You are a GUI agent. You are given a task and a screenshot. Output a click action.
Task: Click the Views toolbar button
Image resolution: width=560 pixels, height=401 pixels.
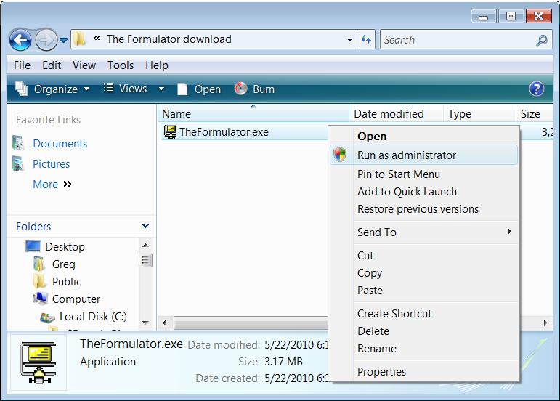[x=125, y=89]
